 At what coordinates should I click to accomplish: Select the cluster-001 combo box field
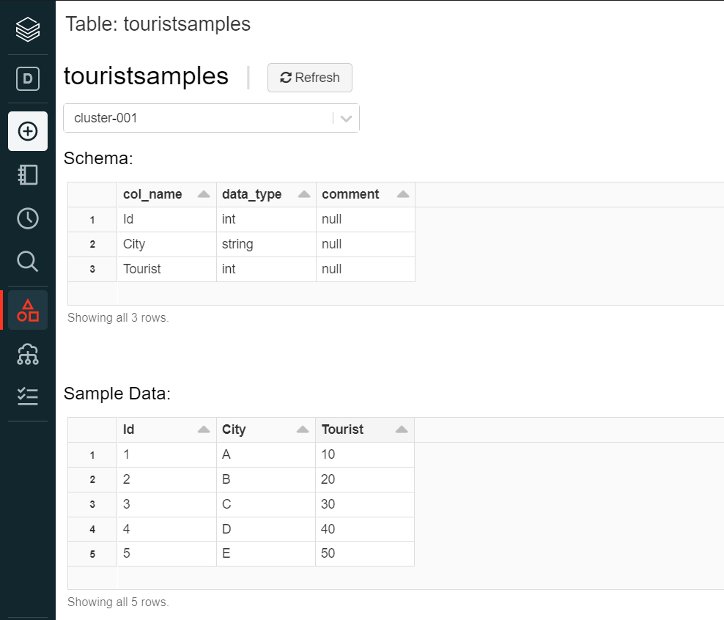pyautogui.click(x=198, y=118)
